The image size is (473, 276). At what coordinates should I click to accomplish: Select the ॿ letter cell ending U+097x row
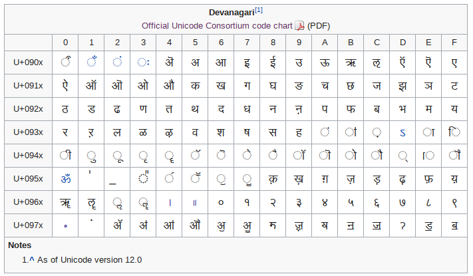[x=454, y=225]
